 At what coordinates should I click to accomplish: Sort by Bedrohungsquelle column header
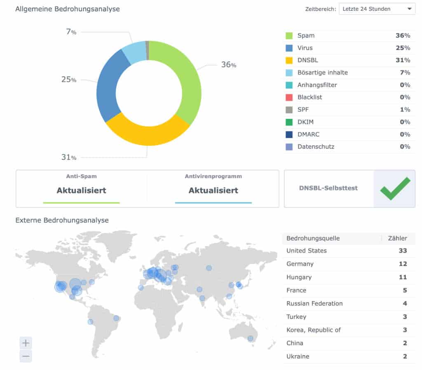point(313,238)
